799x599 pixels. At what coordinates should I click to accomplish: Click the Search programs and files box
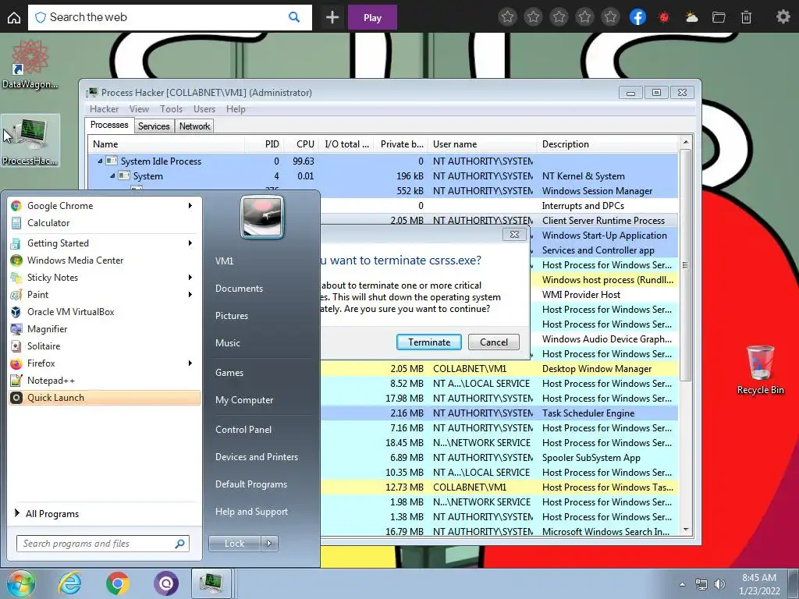pos(103,544)
